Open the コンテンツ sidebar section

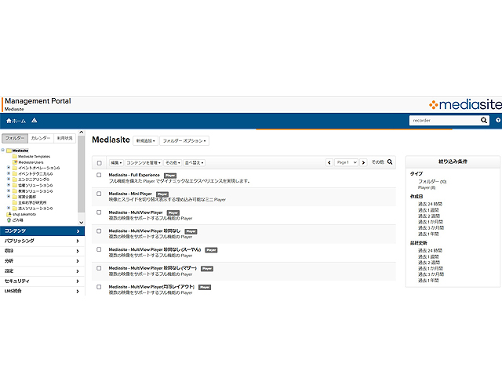tap(42, 231)
